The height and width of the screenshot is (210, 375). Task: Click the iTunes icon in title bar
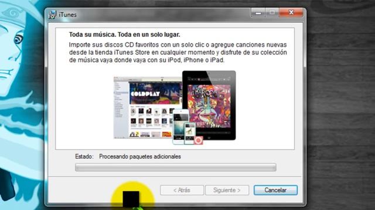52,15
